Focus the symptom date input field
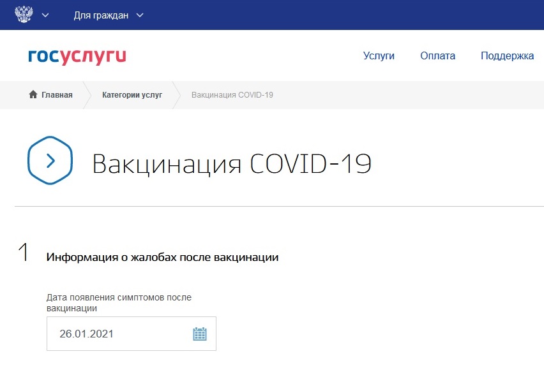Screen dimensions: 544x370 118,334
